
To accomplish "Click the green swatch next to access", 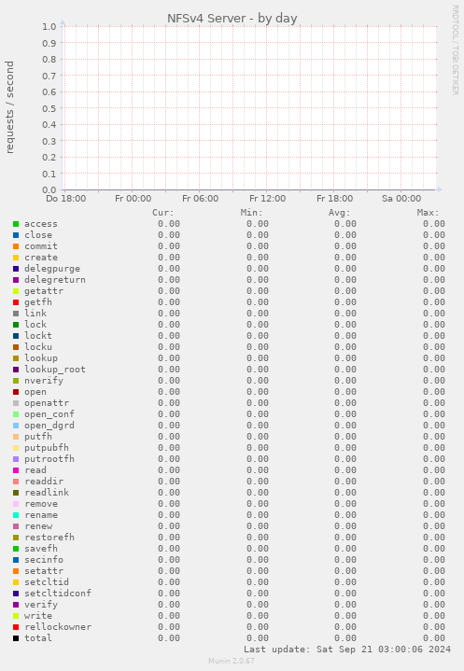I will (16, 224).
